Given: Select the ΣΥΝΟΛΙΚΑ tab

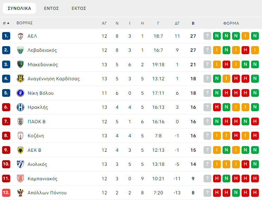Looking at the screenshot, I should [19, 8].
